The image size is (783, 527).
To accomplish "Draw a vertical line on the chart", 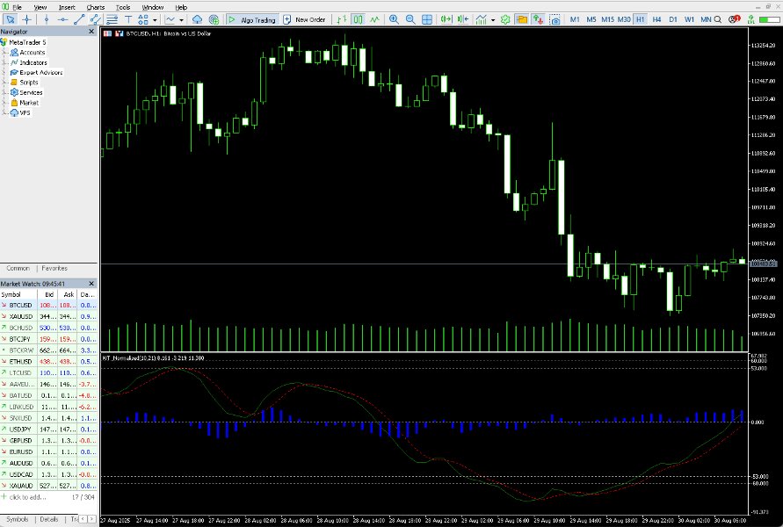I will point(47,19).
